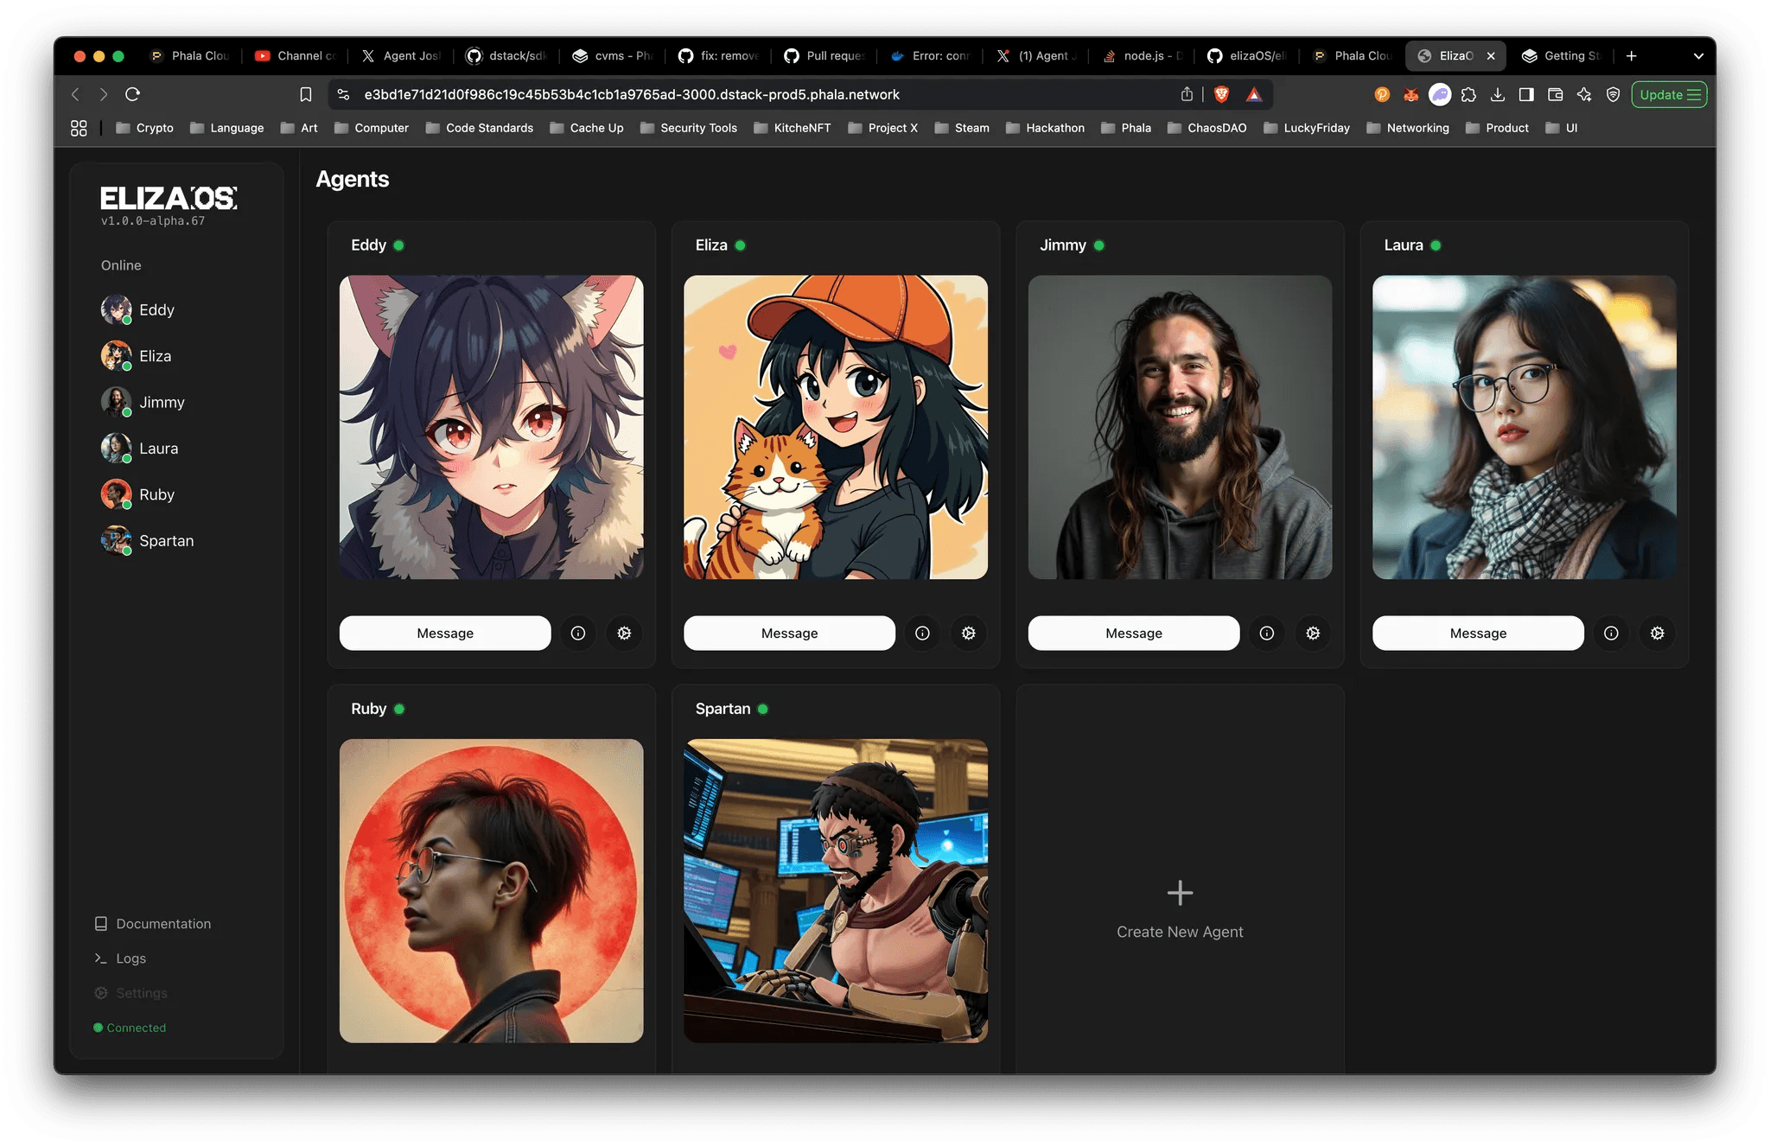Switch to the Getting Started tab
The height and width of the screenshot is (1146, 1770).
[x=1561, y=56]
